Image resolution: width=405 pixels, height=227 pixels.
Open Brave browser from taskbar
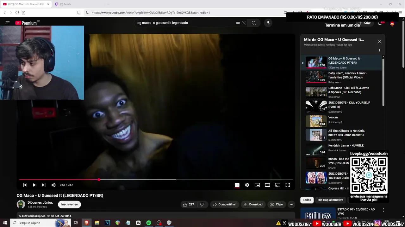tap(86, 223)
